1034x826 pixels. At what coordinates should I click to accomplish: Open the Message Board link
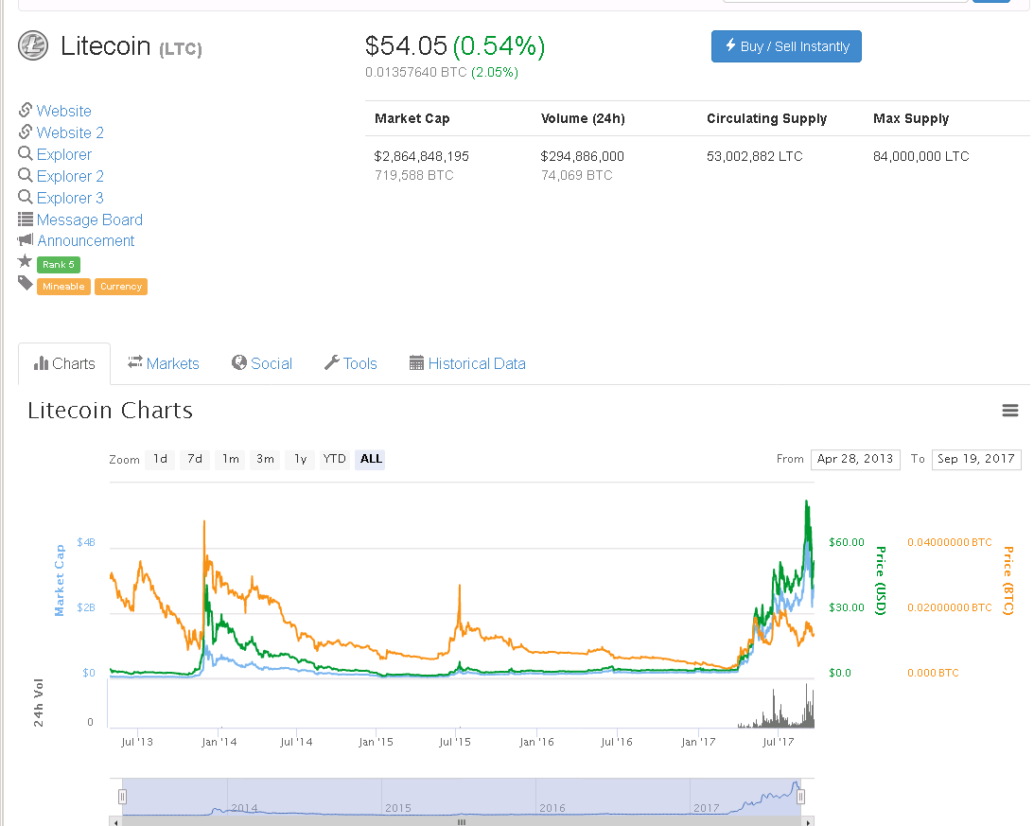tap(90, 220)
